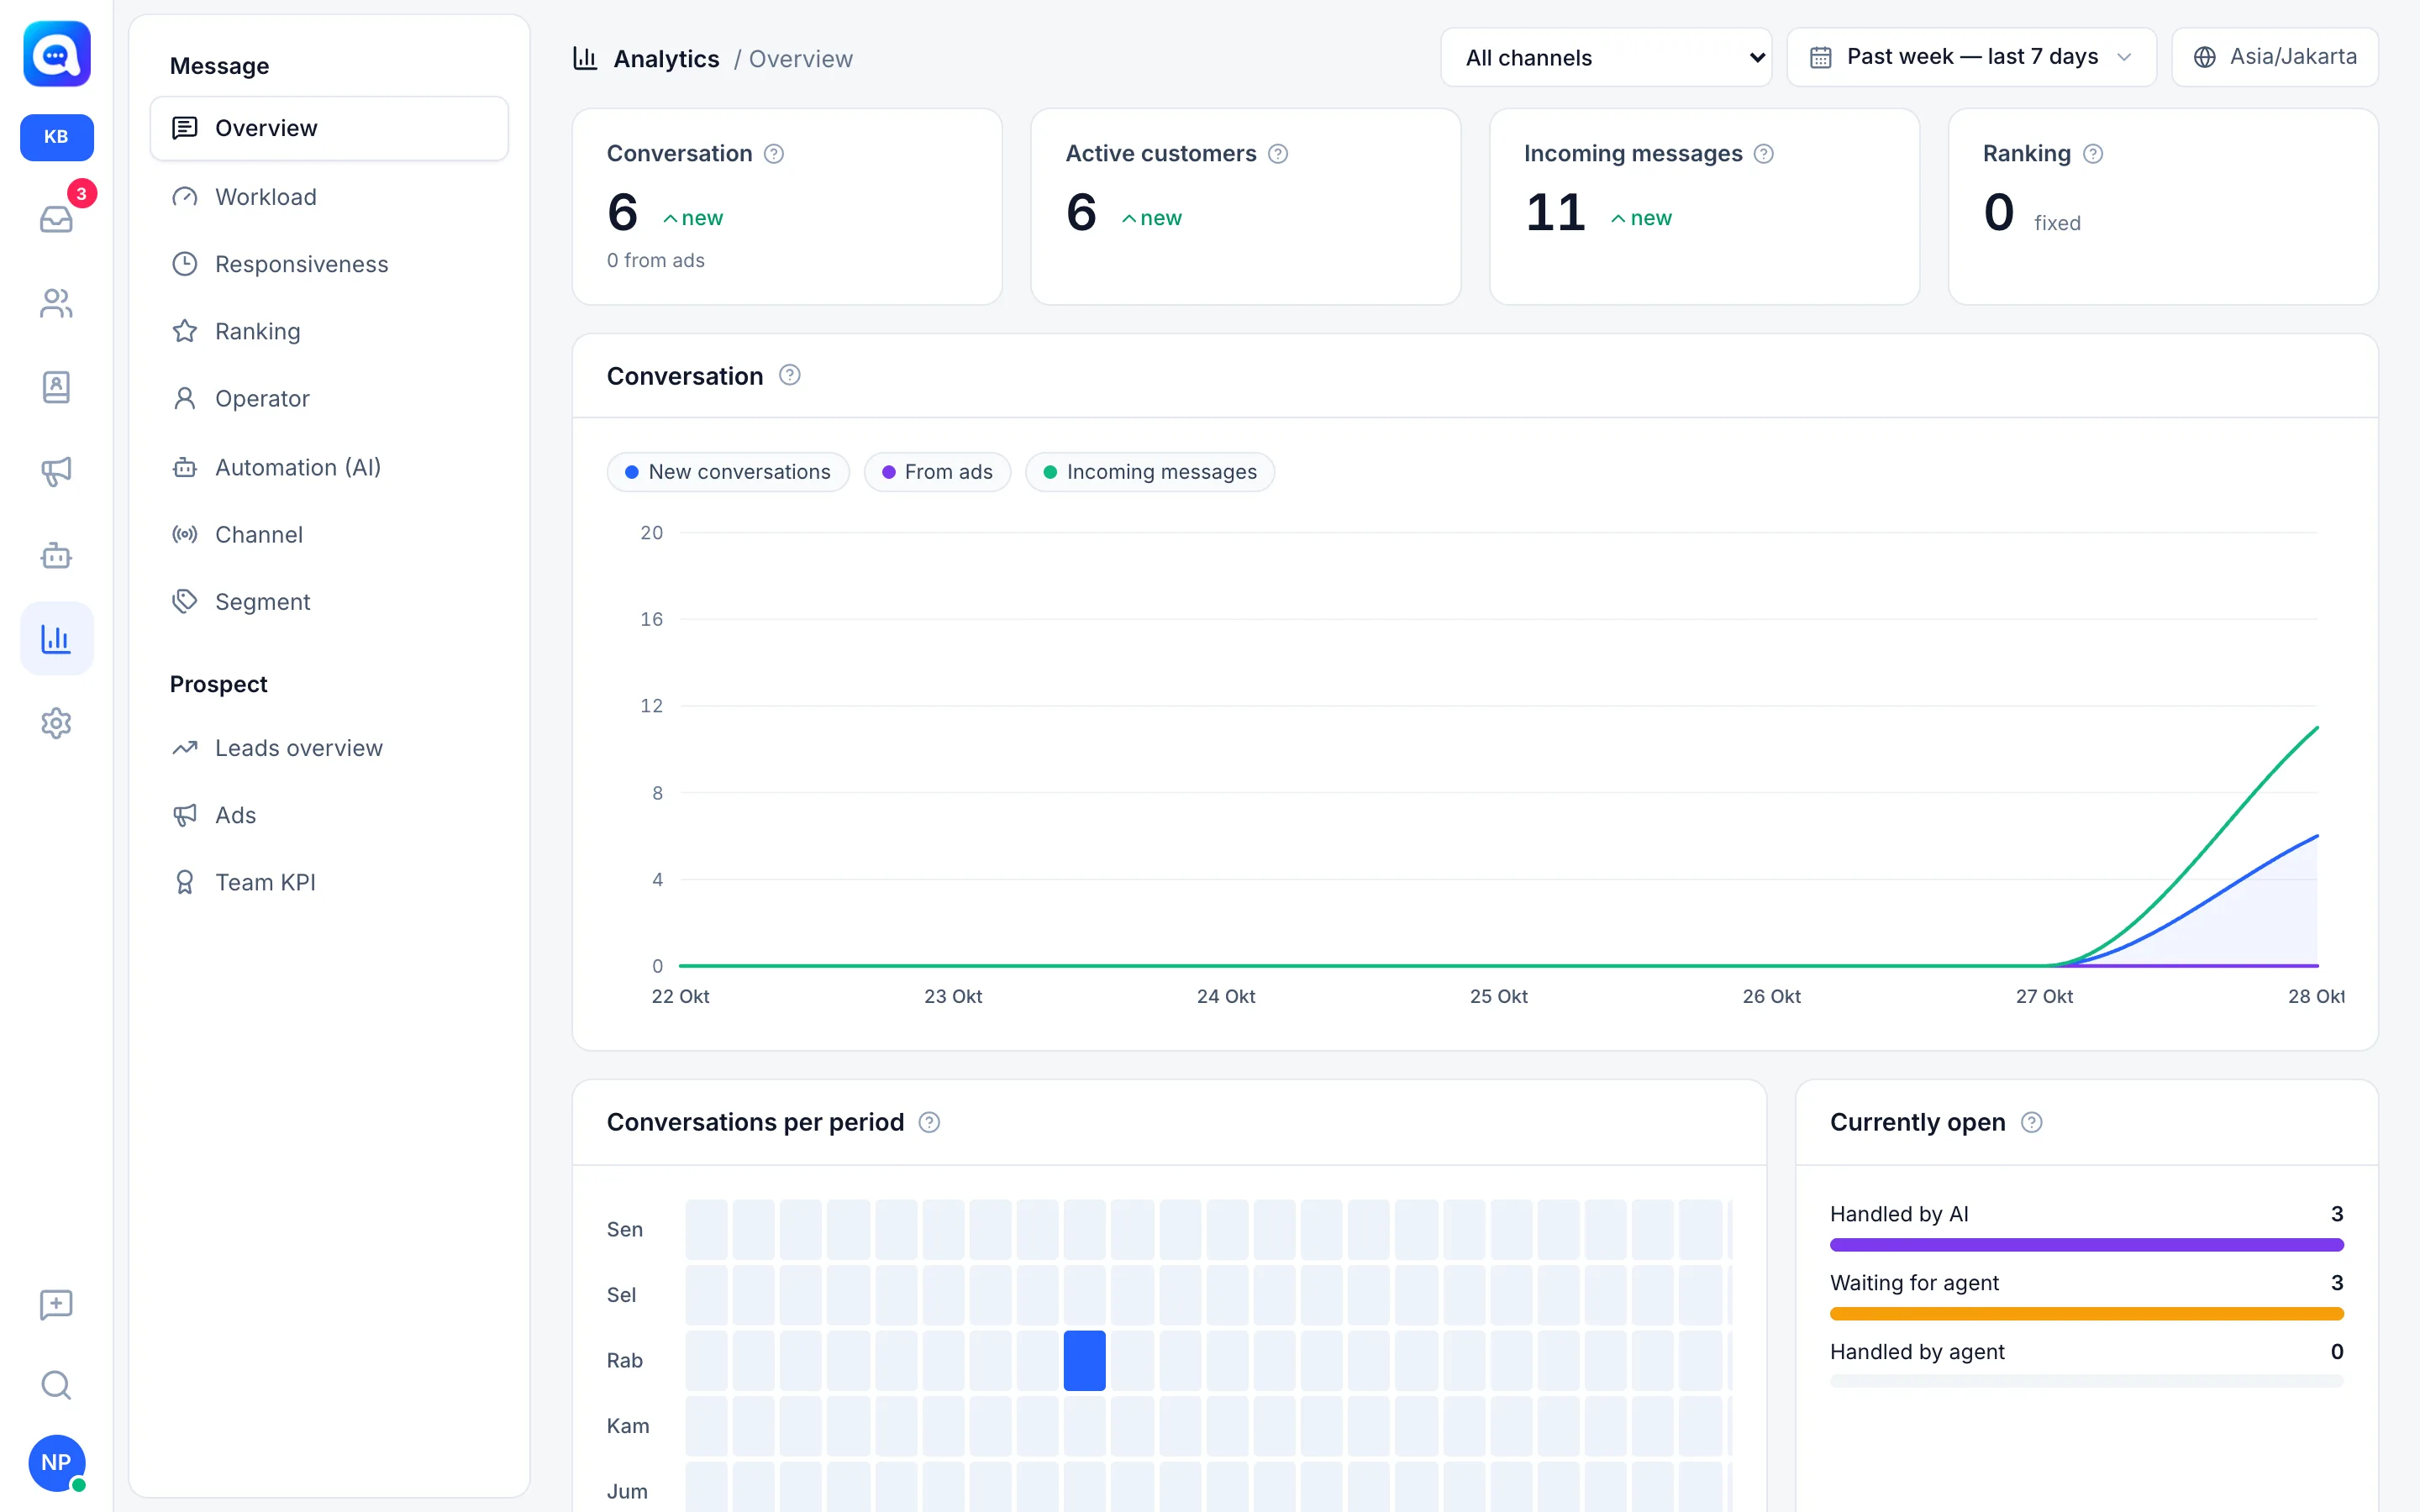The width and height of the screenshot is (2420, 1512).
Task: Open Ads under Prospect
Action: coord(329,815)
